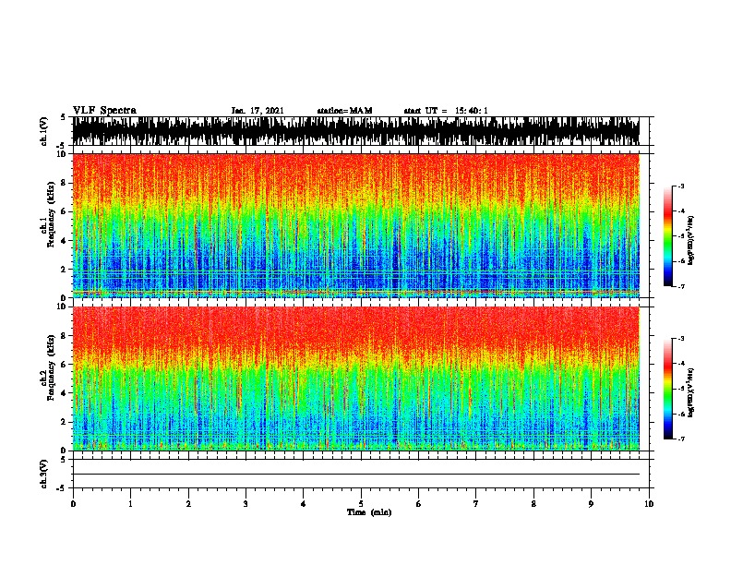
Task: Click the "8" tick on time axis
Action: pyautogui.click(x=533, y=503)
